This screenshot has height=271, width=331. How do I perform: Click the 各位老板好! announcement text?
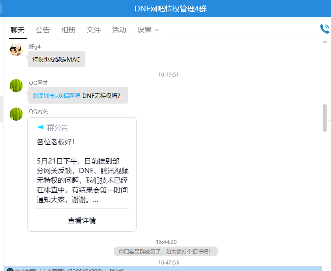click(x=56, y=142)
